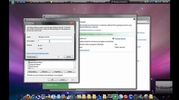The height and width of the screenshot is (100, 179).
Task: Open firewall help protect my computer link
Action: (x=90, y=30)
